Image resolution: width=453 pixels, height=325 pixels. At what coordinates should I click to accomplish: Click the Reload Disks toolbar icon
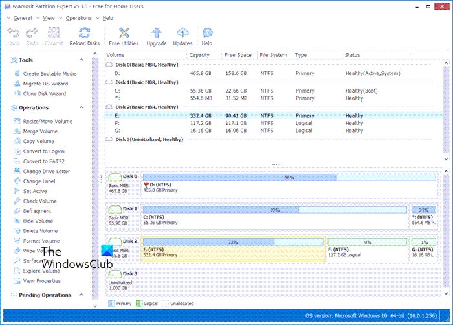pyautogui.click(x=84, y=33)
